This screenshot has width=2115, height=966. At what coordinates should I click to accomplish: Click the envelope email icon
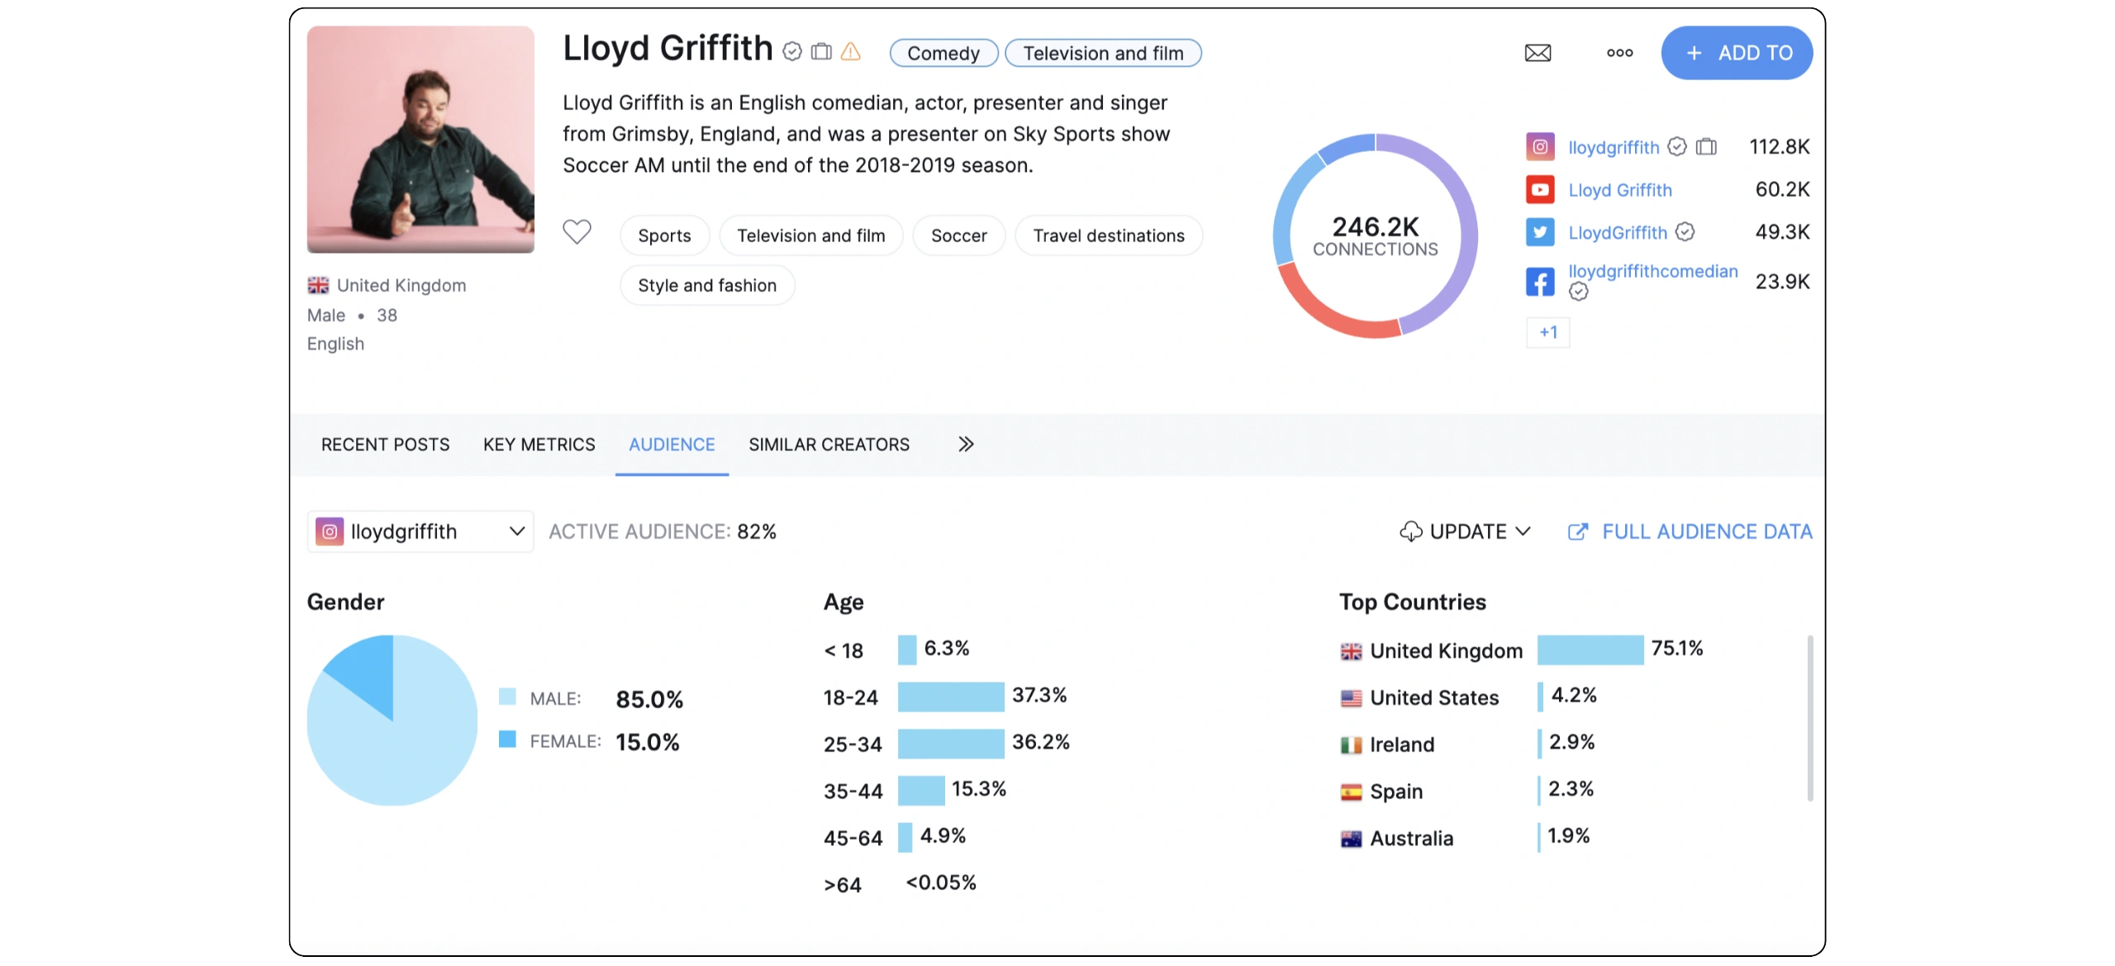click(1538, 53)
